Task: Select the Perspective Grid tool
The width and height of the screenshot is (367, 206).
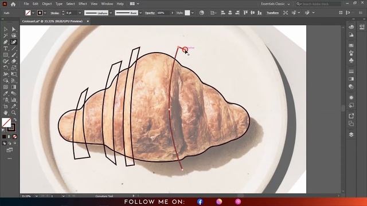Action: [x=14, y=81]
